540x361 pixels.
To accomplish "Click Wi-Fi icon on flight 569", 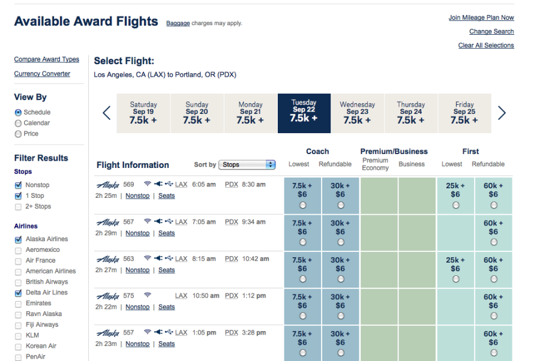I will coord(147,185).
